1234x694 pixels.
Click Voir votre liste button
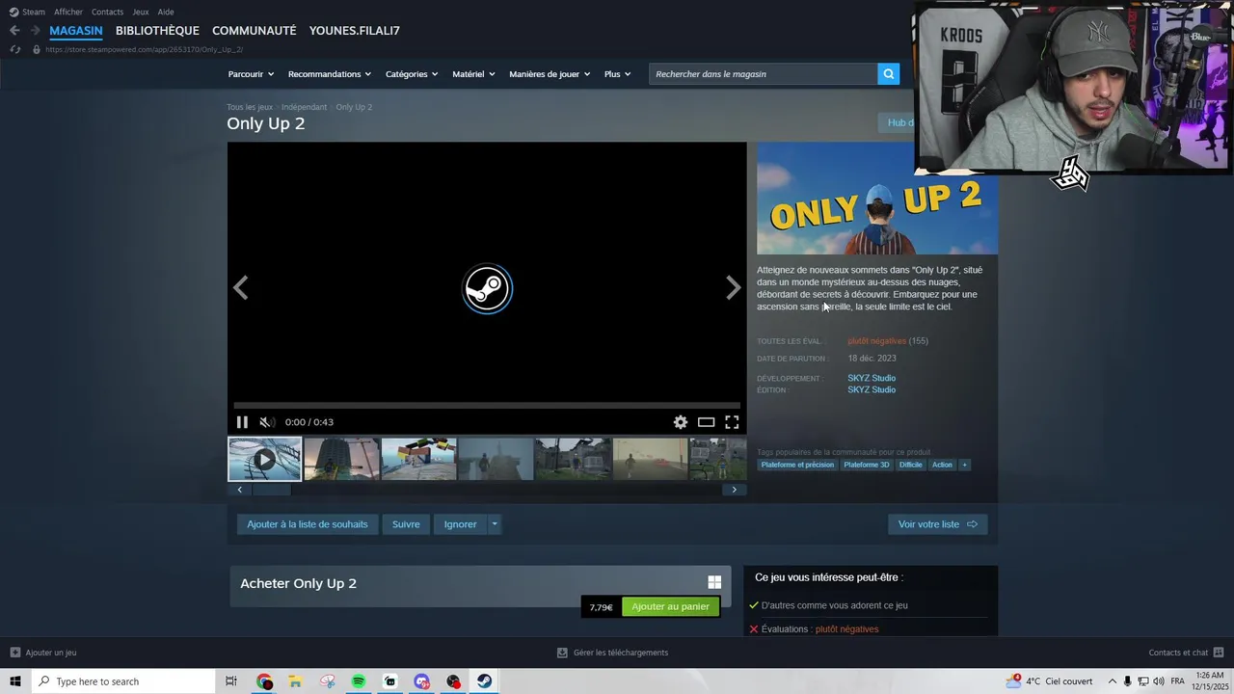click(937, 524)
